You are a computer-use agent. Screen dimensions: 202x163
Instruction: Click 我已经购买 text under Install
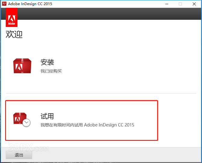point(51,71)
